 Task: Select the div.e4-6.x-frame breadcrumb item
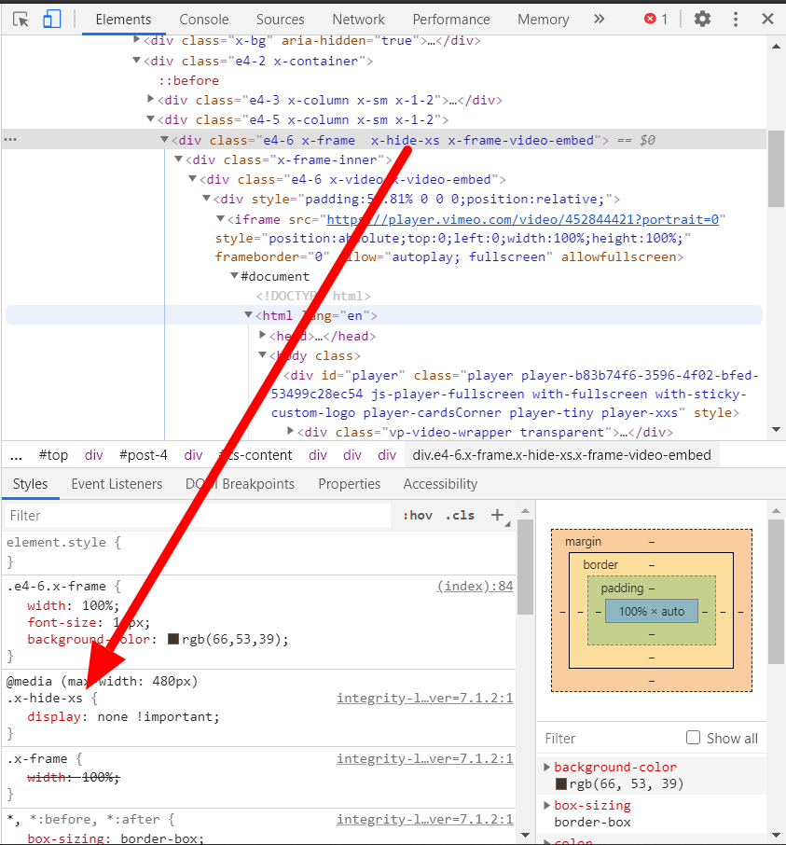[562, 455]
